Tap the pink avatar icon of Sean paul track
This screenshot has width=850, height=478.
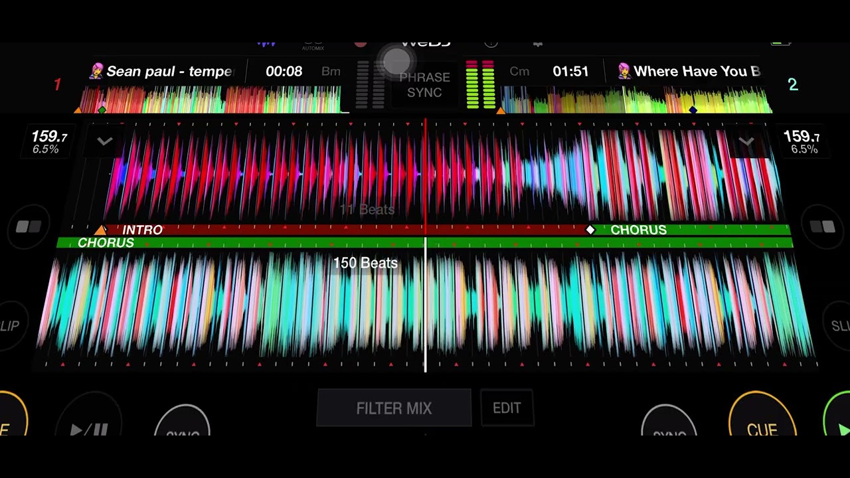pyautogui.click(x=97, y=71)
